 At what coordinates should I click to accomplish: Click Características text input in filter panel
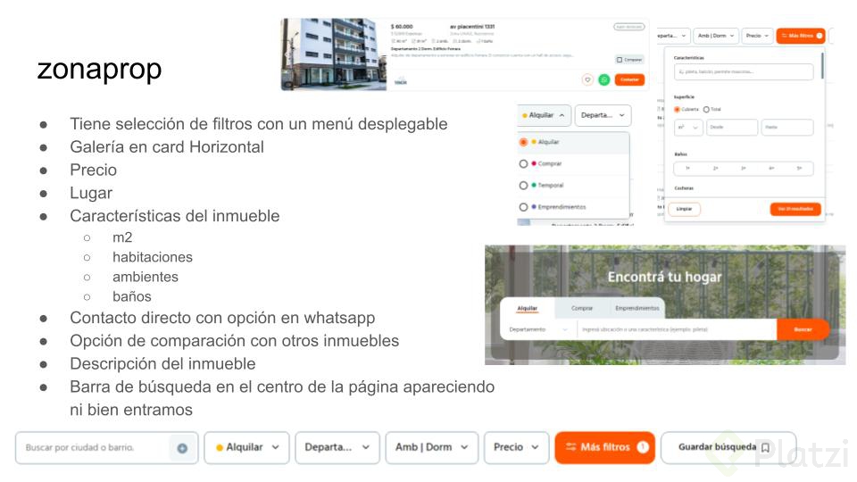[x=744, y=71]
